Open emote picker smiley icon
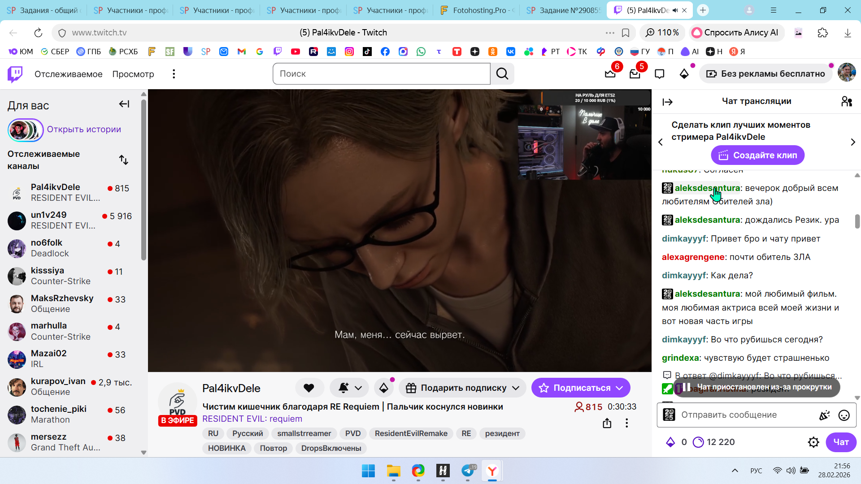861x484 pixels. point(844,415)
